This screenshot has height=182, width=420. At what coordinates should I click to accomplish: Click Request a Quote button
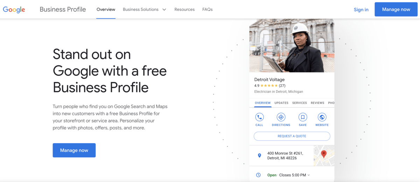[x=292, y=136]
